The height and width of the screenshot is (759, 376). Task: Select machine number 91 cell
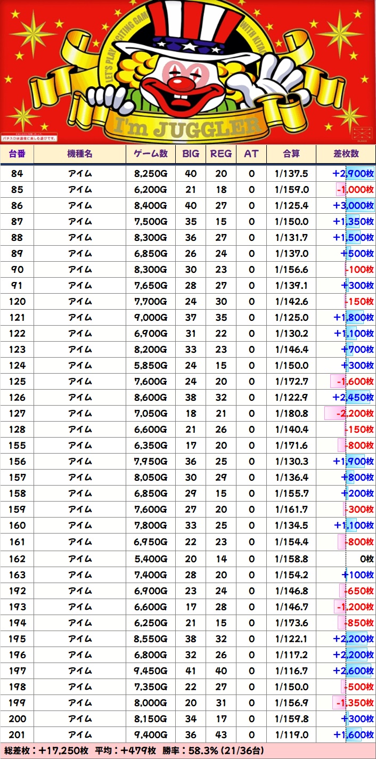tap(17, 286)
